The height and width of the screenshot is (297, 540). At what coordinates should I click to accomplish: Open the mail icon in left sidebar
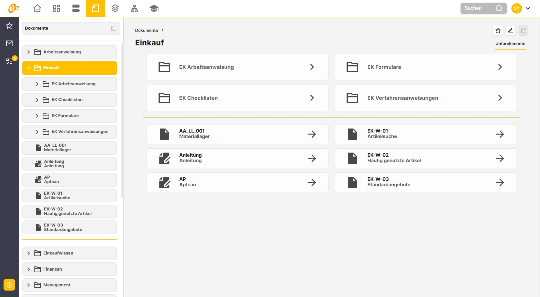[9, 43]
